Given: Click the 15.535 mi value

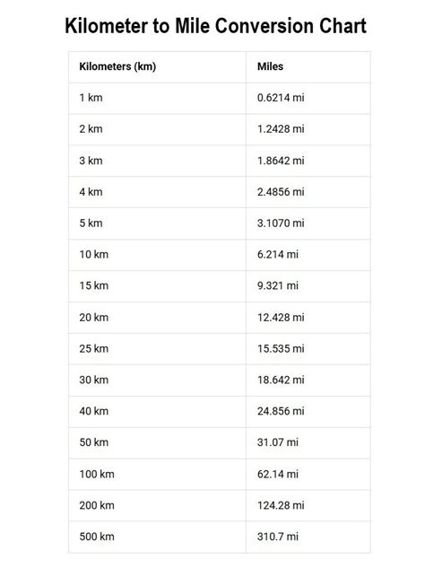Looking at the screenshot, I should click(281, 348).
